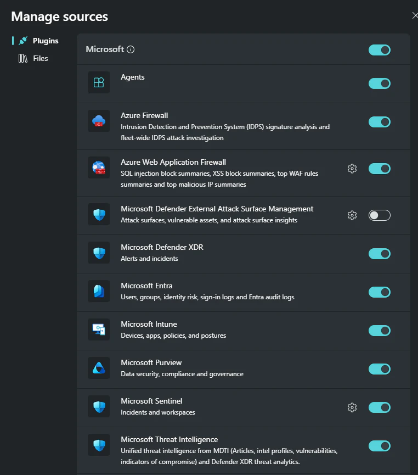
Task: Click the Plugins plug icon in sidebar
Action: (x=23, y=41)
